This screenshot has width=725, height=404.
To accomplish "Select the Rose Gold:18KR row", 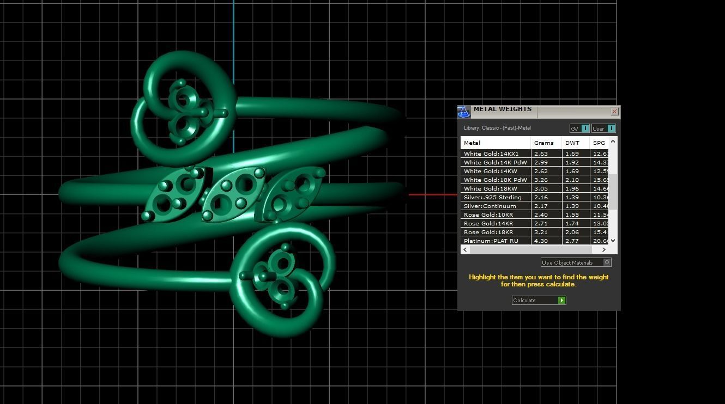I will [535, 232].
